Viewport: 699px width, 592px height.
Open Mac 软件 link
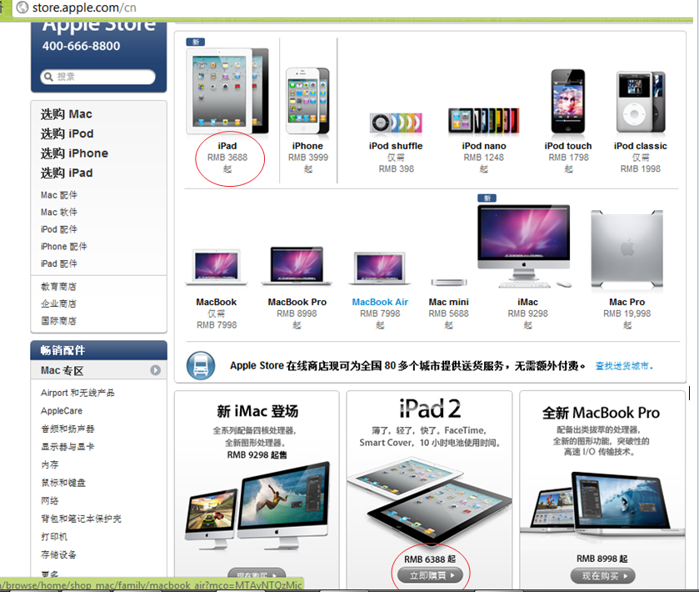point(59,213)
